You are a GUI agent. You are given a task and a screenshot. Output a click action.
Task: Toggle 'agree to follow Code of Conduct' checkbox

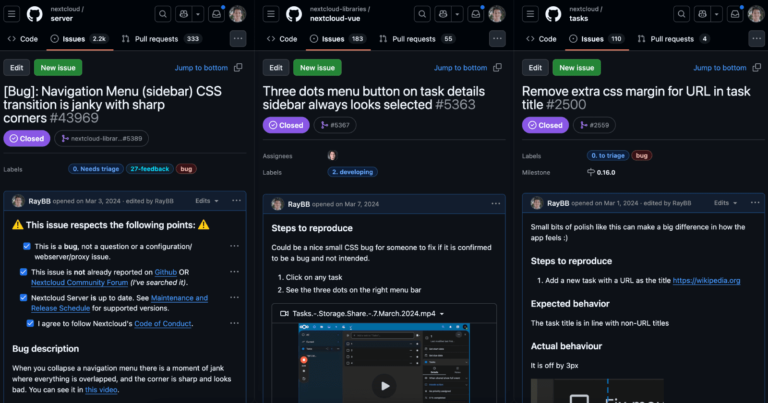tap(30, 323)
